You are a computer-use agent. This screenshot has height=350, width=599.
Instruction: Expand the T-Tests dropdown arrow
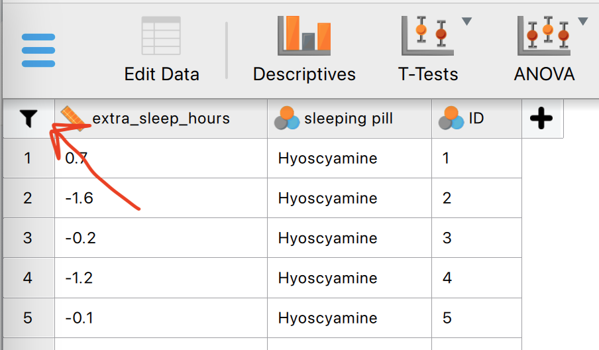point(467,21)
